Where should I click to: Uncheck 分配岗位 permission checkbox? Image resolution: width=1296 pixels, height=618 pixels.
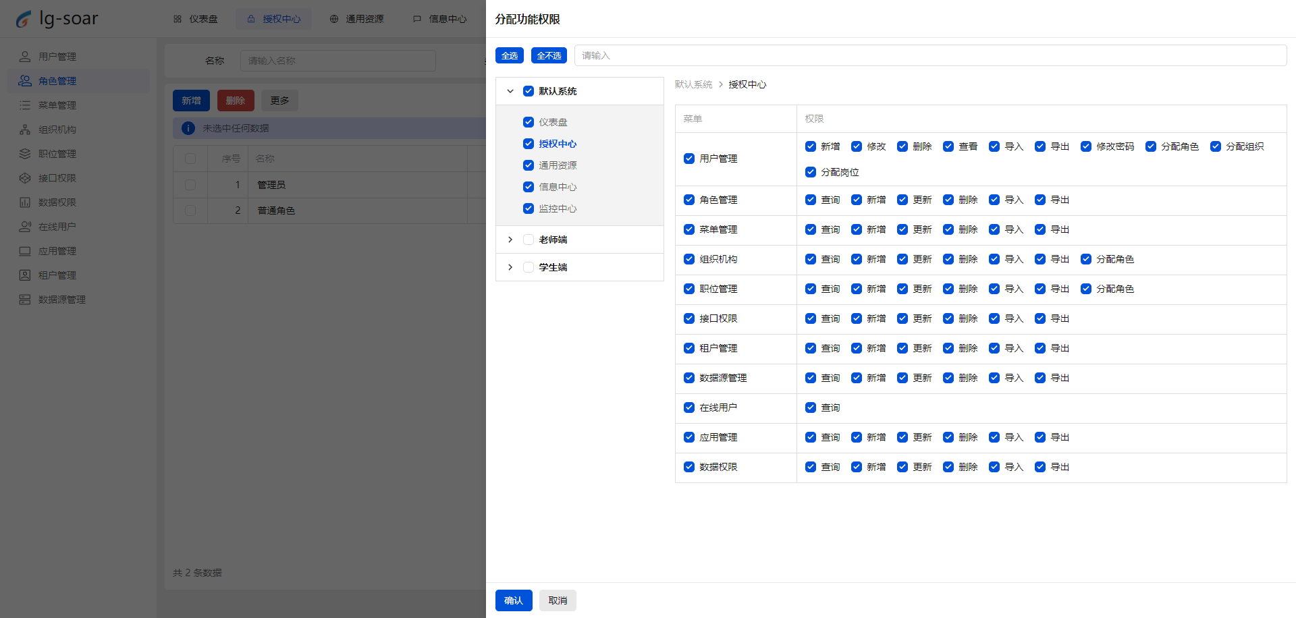[811, 172]
